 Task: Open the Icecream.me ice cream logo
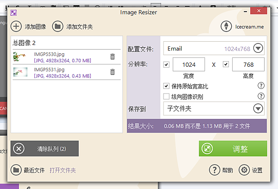coord(226,26)
